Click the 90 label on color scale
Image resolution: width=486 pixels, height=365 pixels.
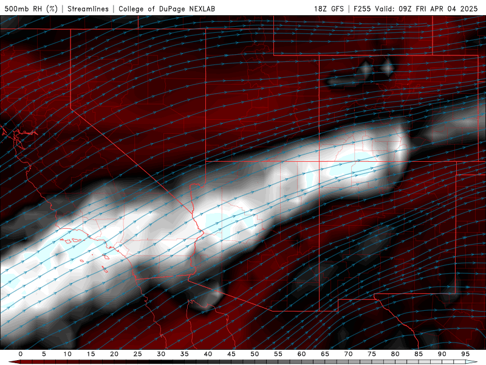point(442,354)
